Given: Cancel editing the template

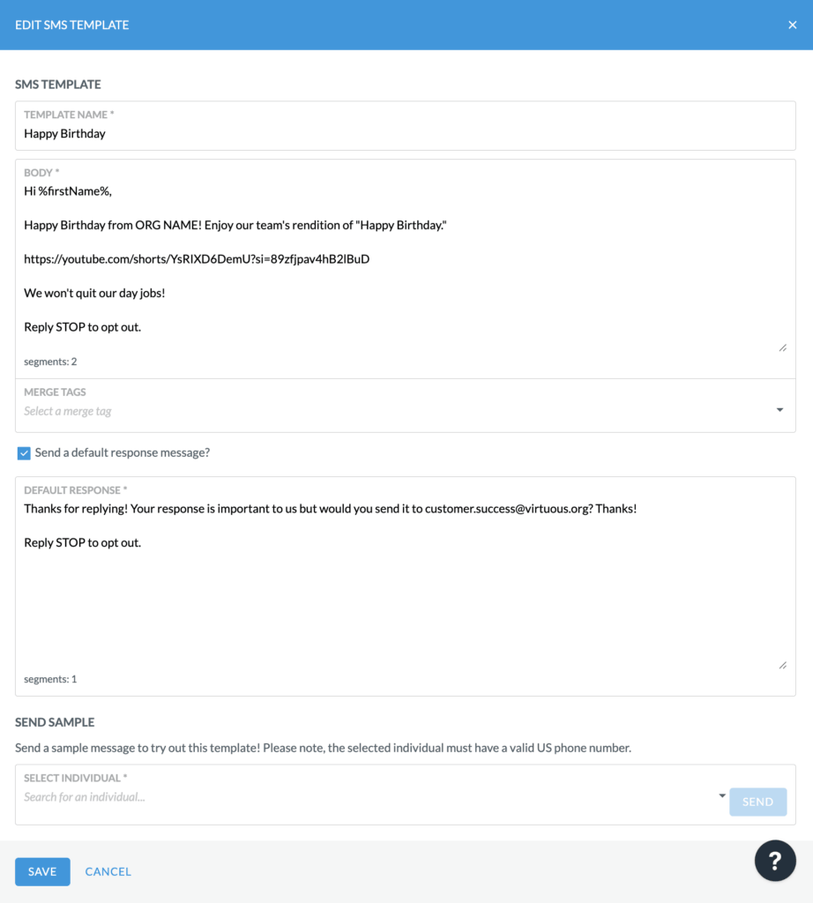Looking at the screenshot, I should pos(108,871).
